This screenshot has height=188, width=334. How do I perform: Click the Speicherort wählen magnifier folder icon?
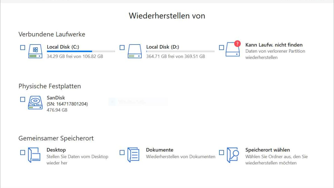click(233, 155)
